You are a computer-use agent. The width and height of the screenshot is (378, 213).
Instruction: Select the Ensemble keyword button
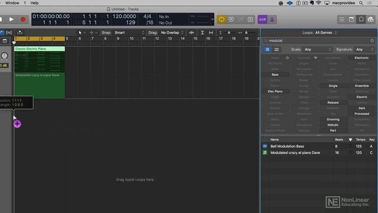(x=361, y=86)
